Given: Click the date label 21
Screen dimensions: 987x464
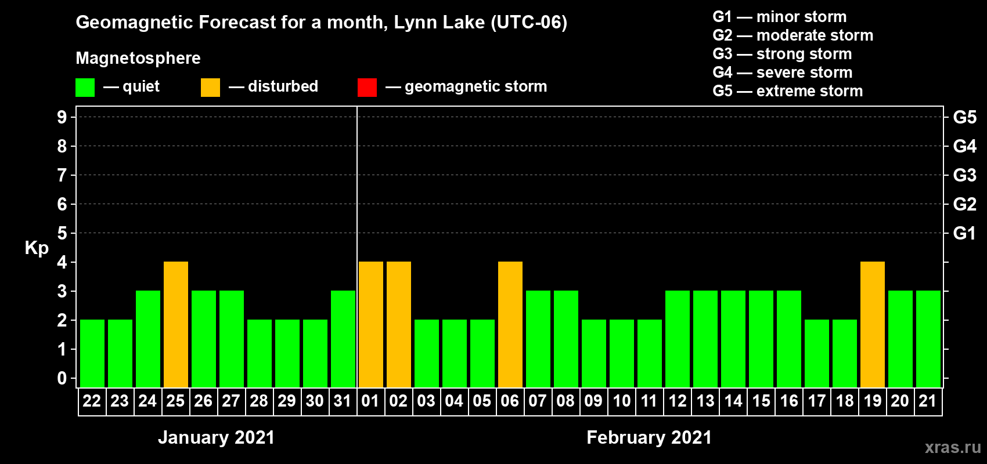Looking at the screenshot, I should pyautogui.click(x=928, y=401).
